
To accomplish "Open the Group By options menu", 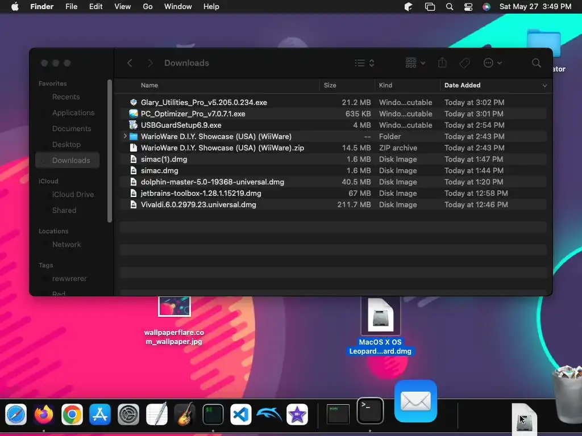I will pyautogui.click(x=415, y=63).
